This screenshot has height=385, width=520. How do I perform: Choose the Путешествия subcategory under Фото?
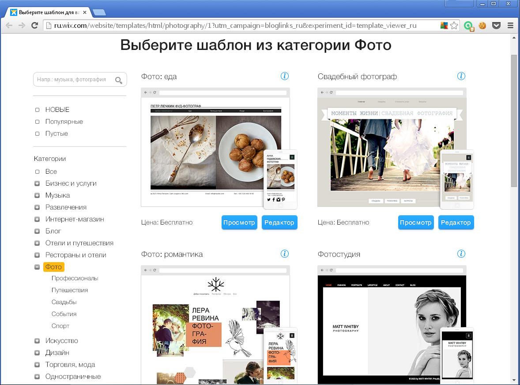point(70,290)
